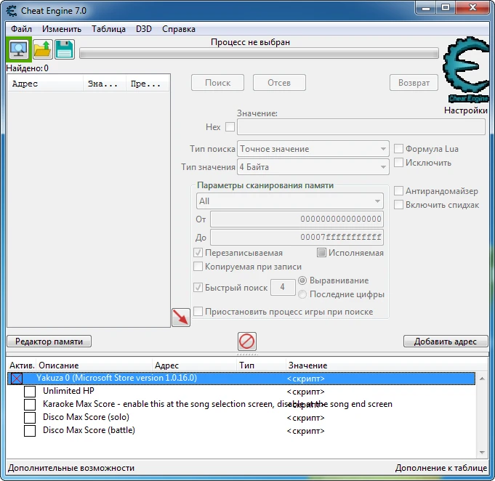Select the Выравнивание radio button
Viewport: 495px width, 481px height.
click(302, 280)
